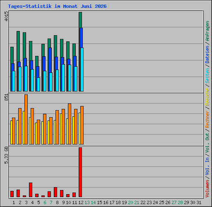
Task: Click the tall red Volumen bar for day 12
Action: 80,172
